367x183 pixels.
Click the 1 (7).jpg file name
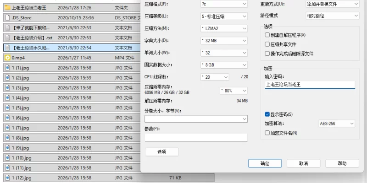coord(20,128)
